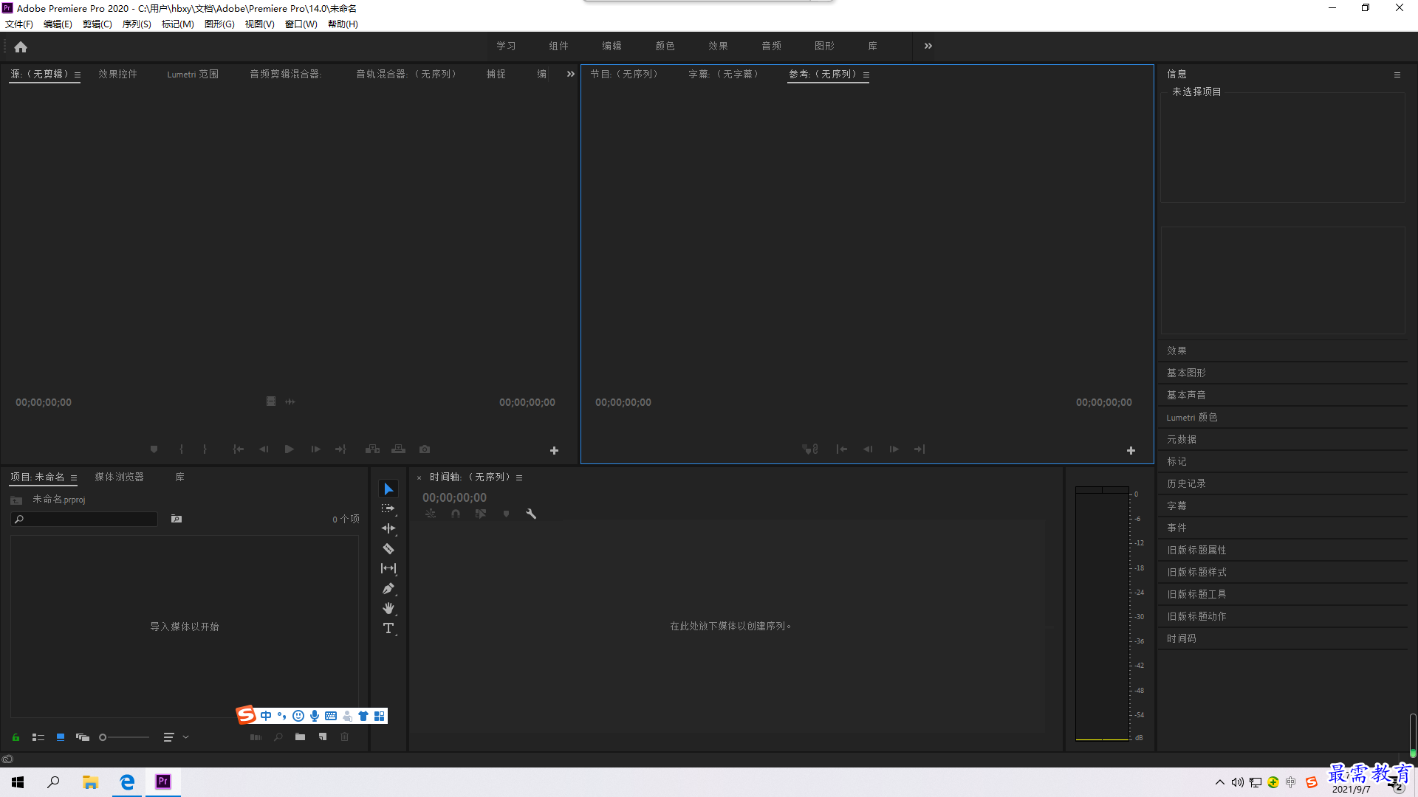Open Source panel menu
Viewport: 1418px width, 797px height.
click(x=78, y=75)
